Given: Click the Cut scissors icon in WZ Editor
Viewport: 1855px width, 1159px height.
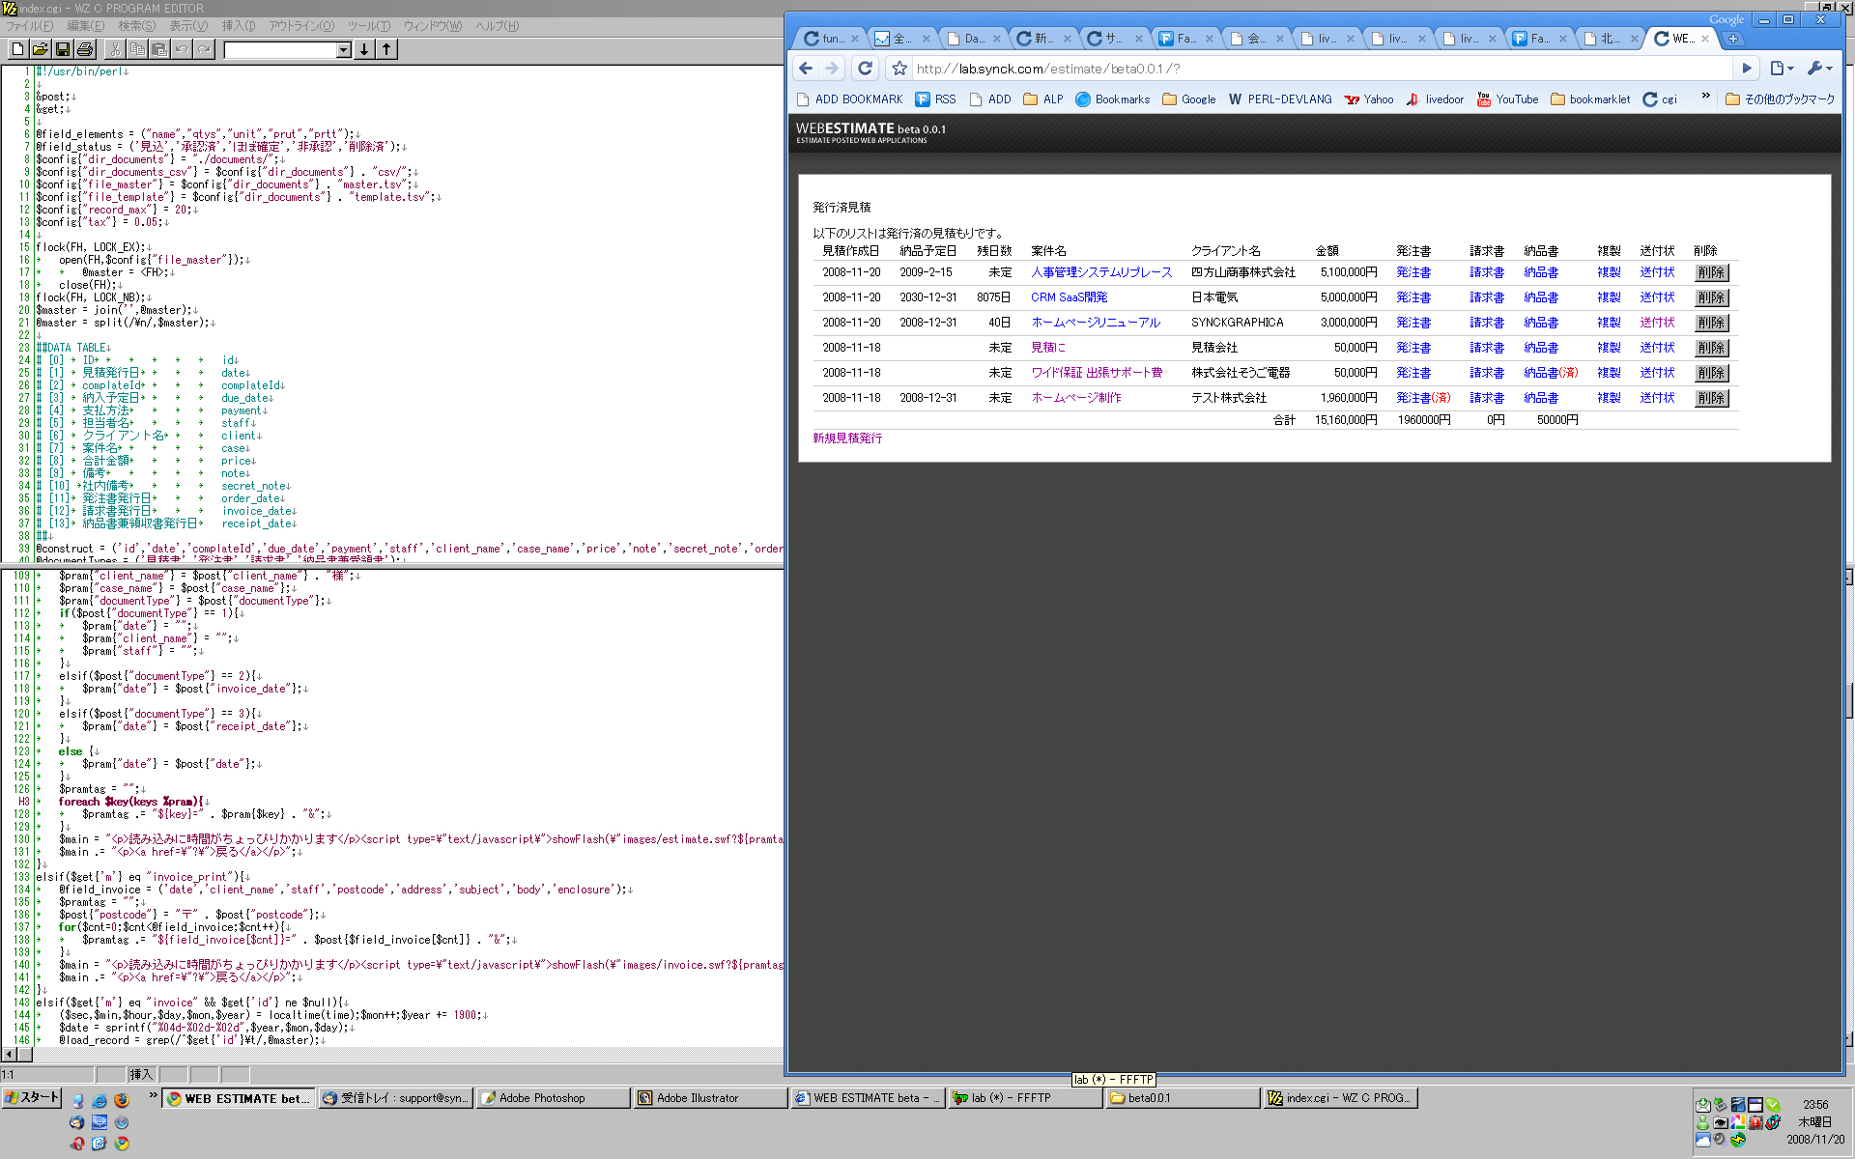Looking at the screenshot, I should [115, 49].
